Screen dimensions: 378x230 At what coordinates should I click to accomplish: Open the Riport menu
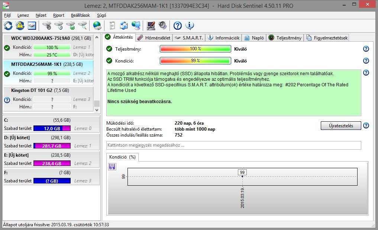click(x=59, y=15)
